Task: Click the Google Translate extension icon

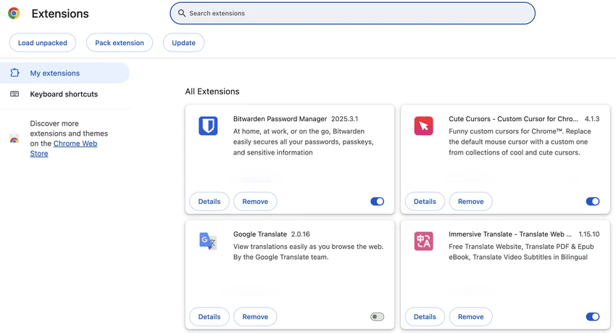Action: click(x=208, y=241)
